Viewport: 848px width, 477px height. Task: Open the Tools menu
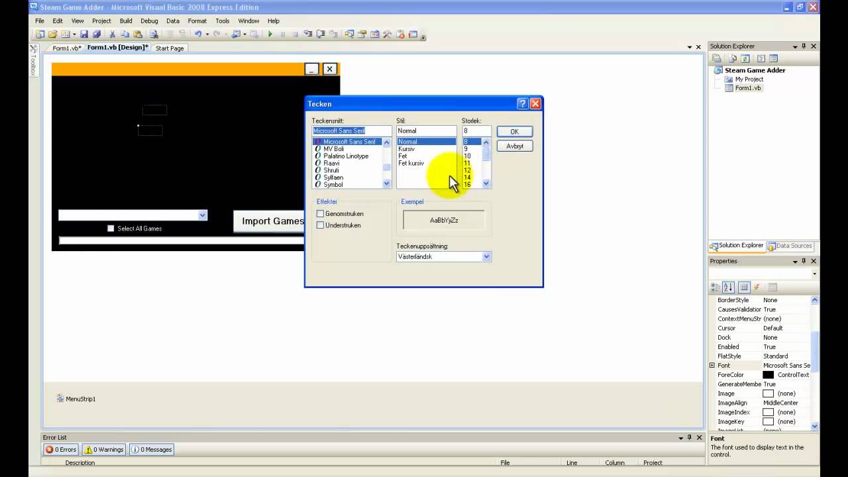point(223,21)
